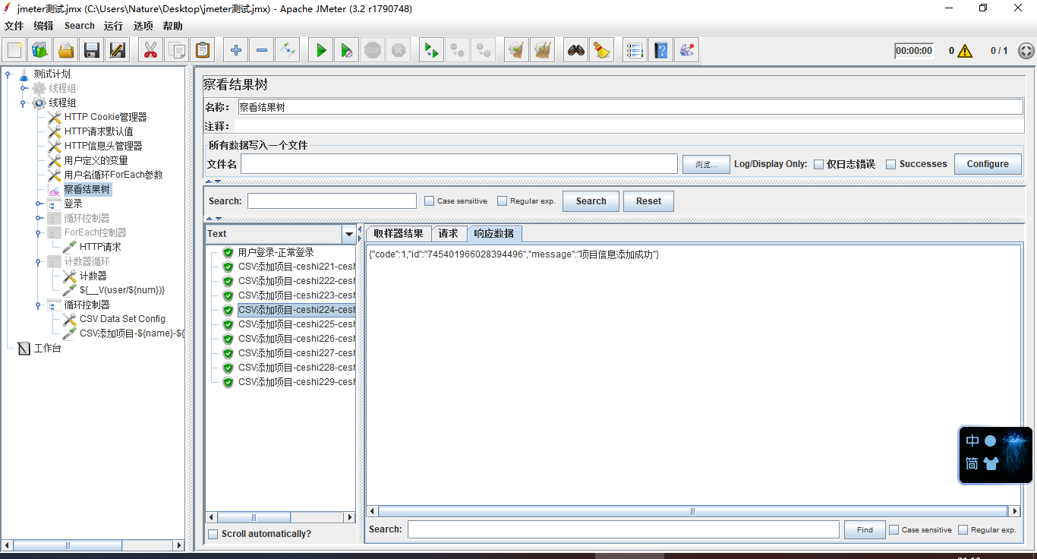
Task: Expand all nodes with blue plus icon
Action: [x=235, y=51]
